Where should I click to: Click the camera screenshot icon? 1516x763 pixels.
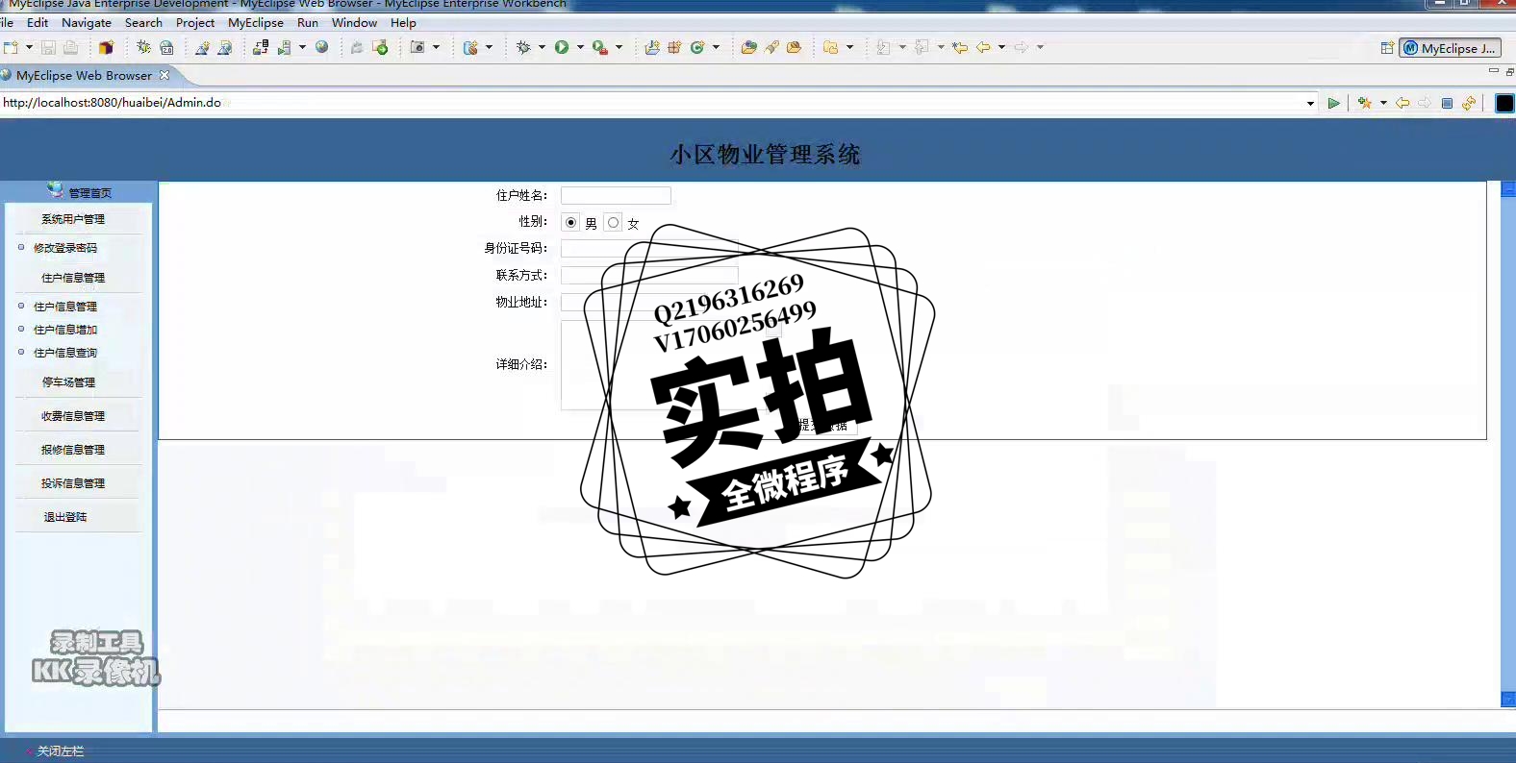coord(417,47)
